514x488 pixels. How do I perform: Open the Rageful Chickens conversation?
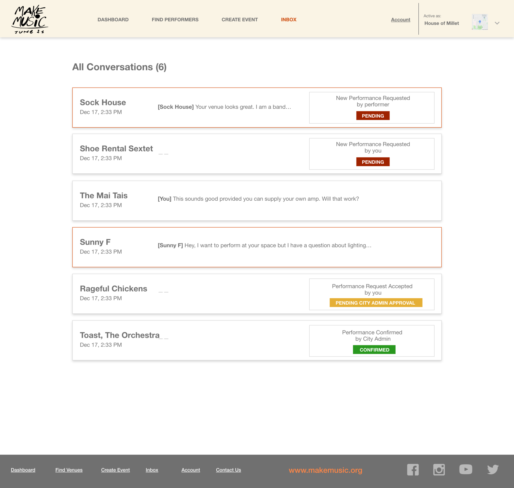point(257,294)
